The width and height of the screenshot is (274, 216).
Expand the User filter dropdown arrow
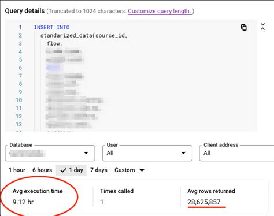point(183,153)
